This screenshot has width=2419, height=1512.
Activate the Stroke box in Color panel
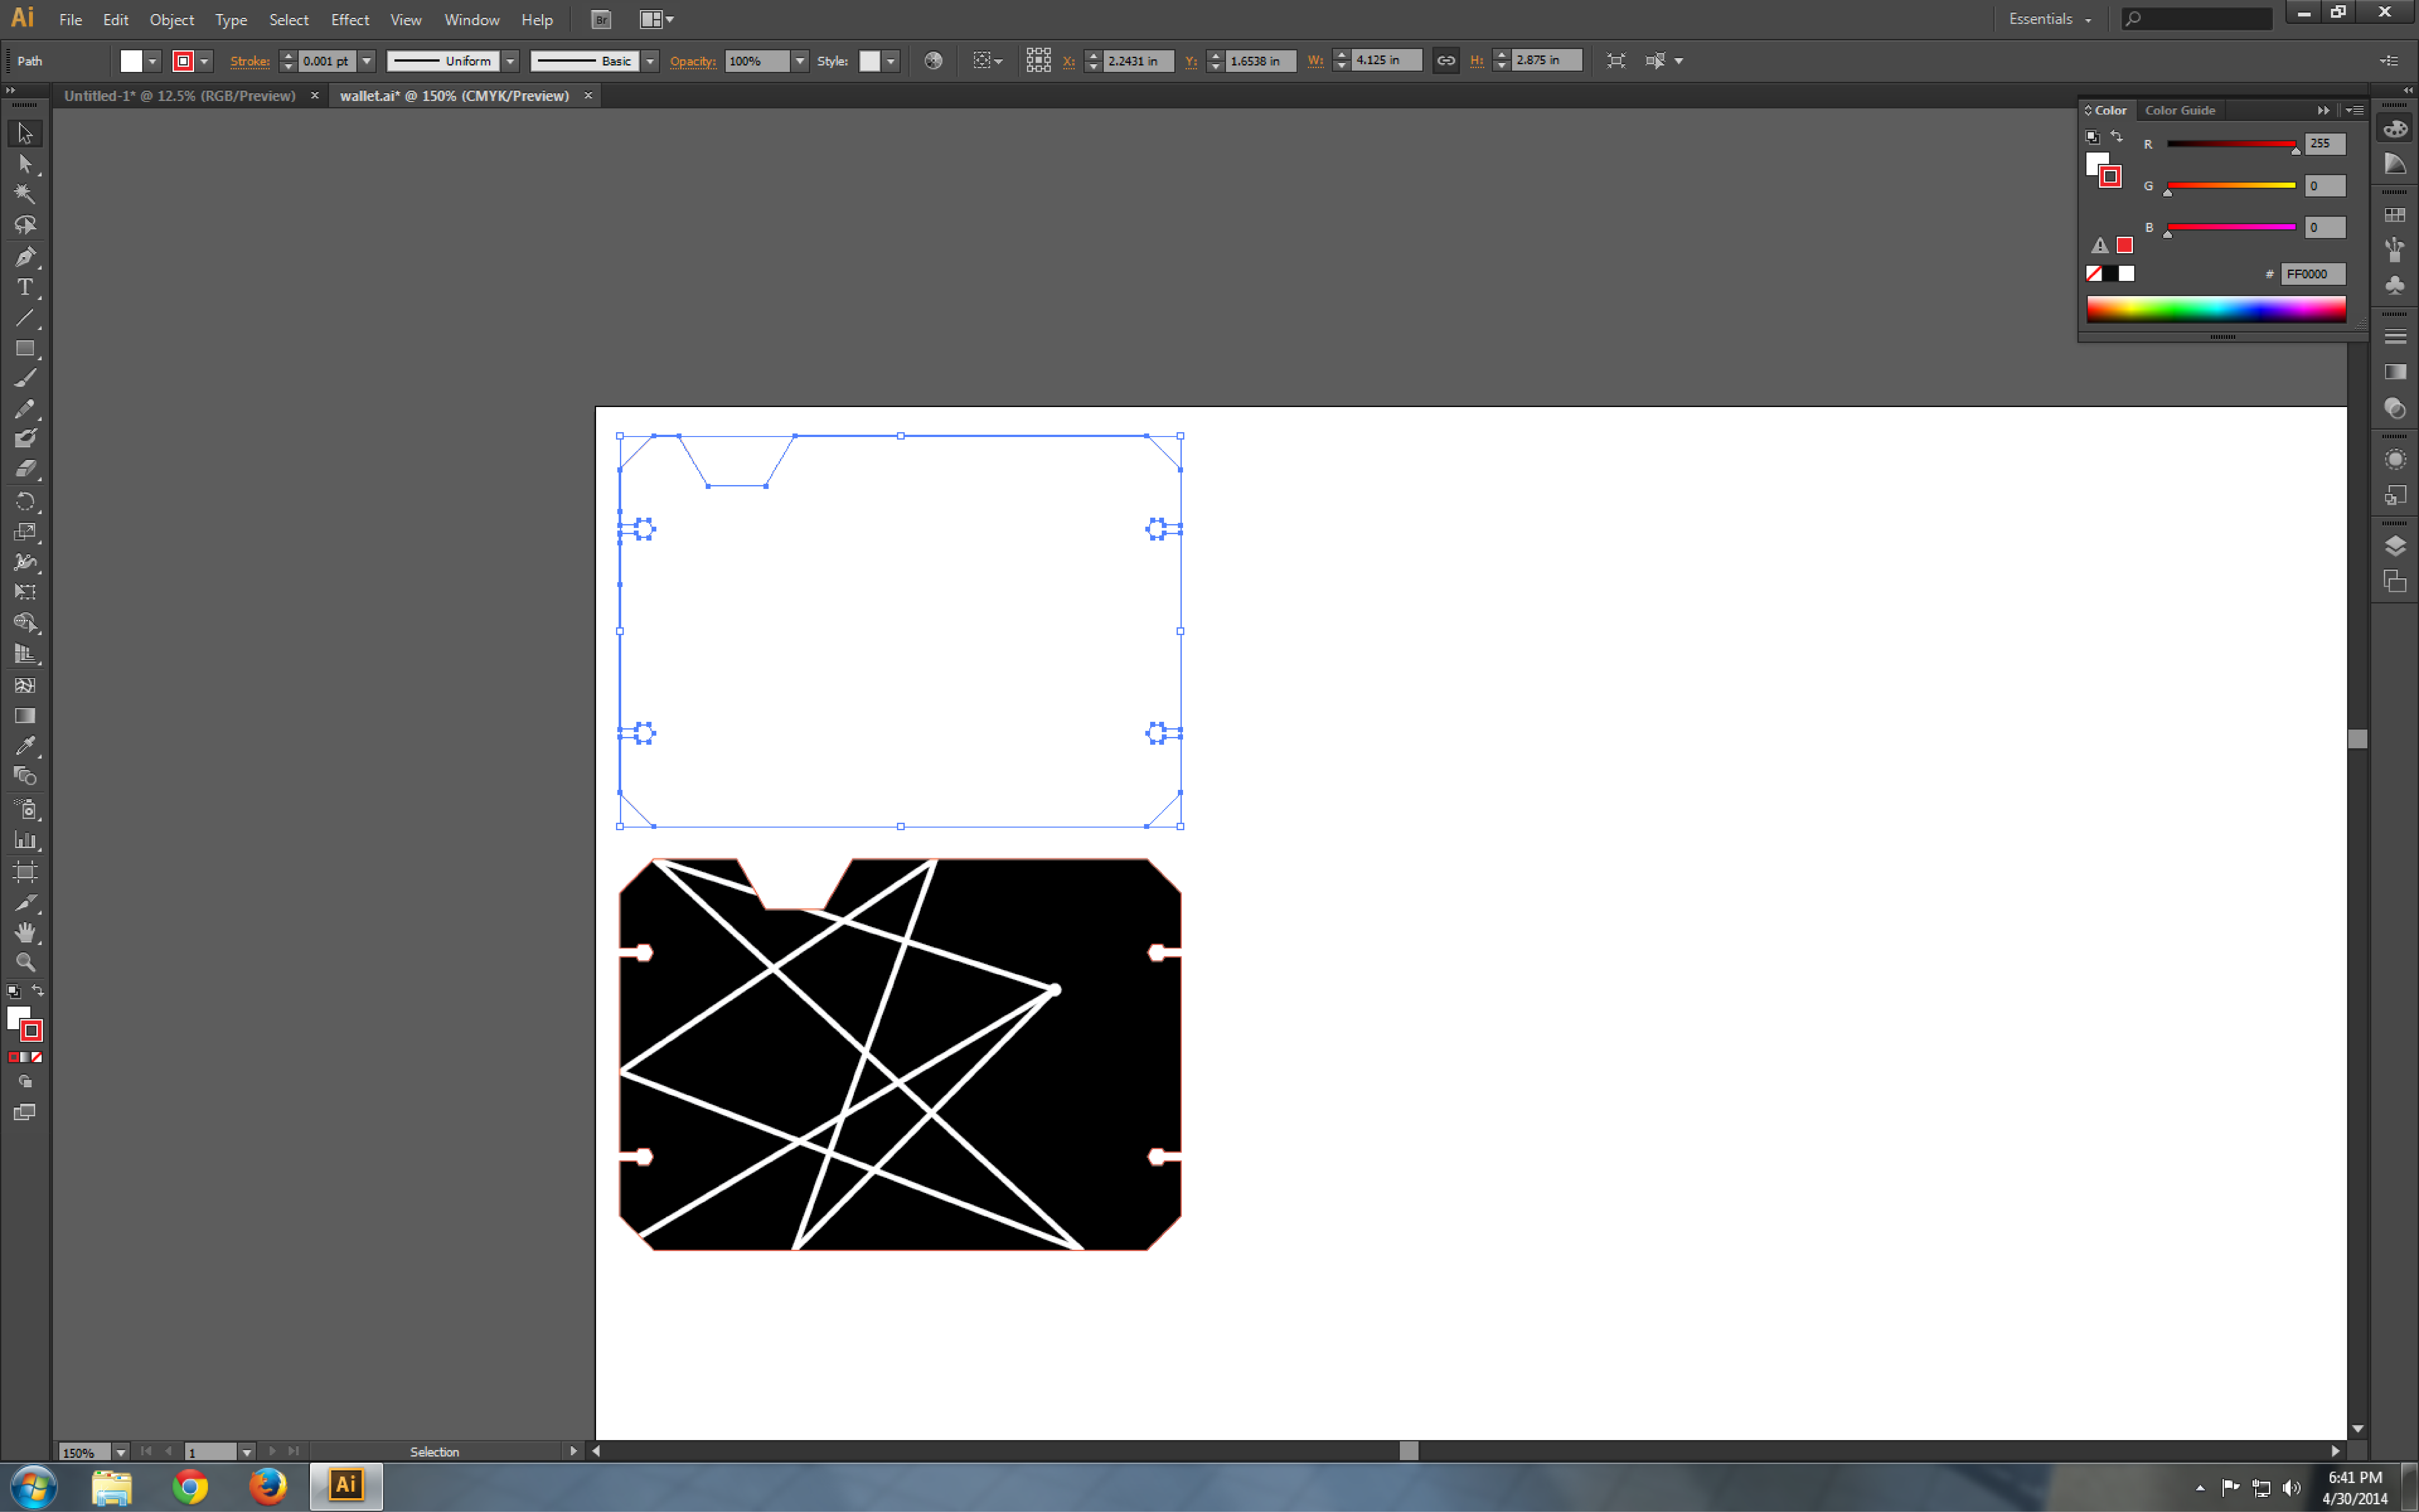[2110, 177]
